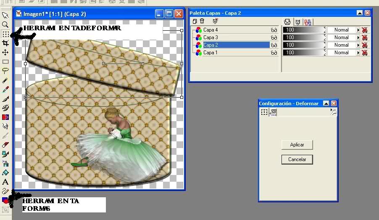Viewport: 379px width, 220px height.
Task: Select the Clone Brush tool
Action: pos(5,108)
